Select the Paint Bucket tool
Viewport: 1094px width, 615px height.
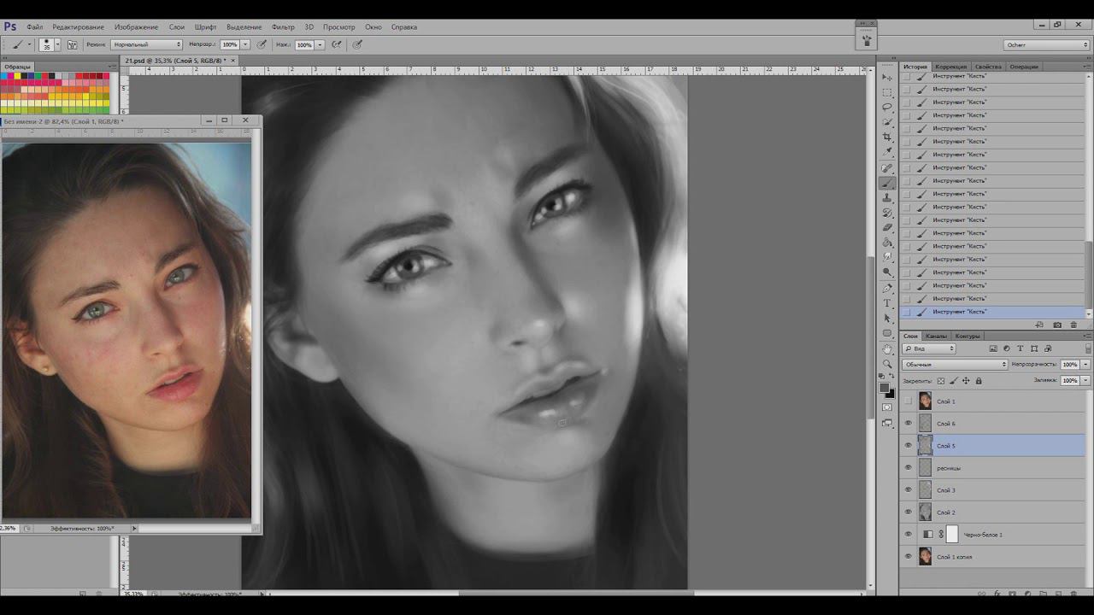click(x=887, y=243)
